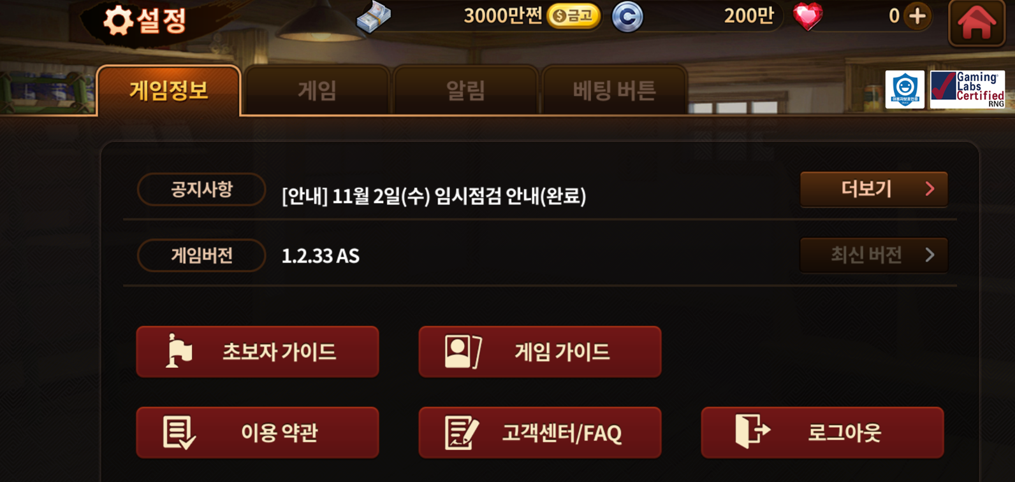Switch to the 게임 tab
1015x482 pixels.
click(317, 90)
